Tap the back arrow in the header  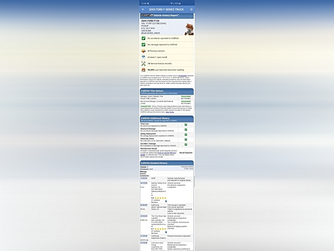click(x=143, y=9)
